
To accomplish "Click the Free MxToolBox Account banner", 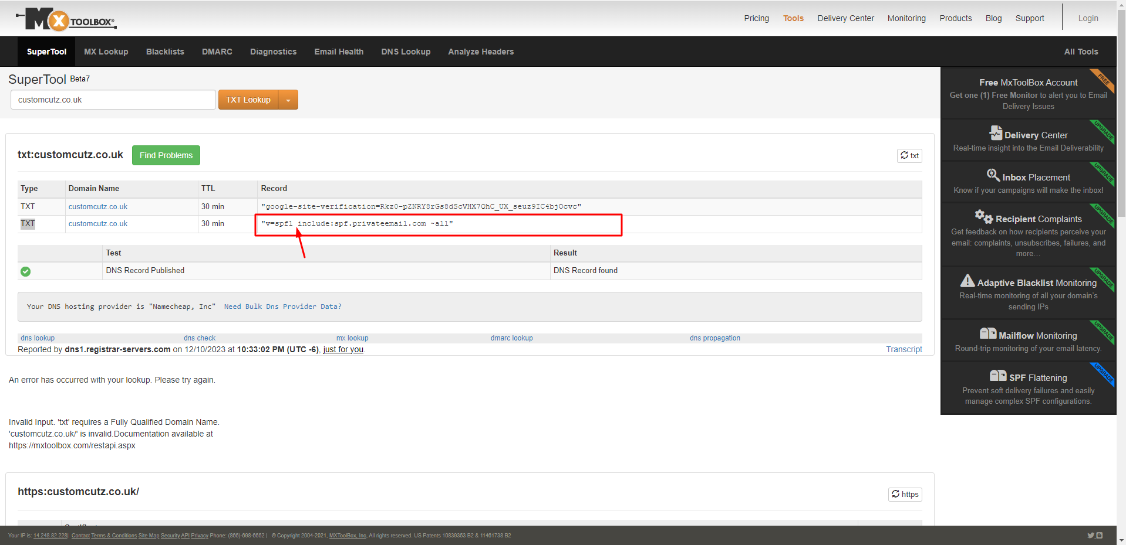I will click(x=1028, y=94).
